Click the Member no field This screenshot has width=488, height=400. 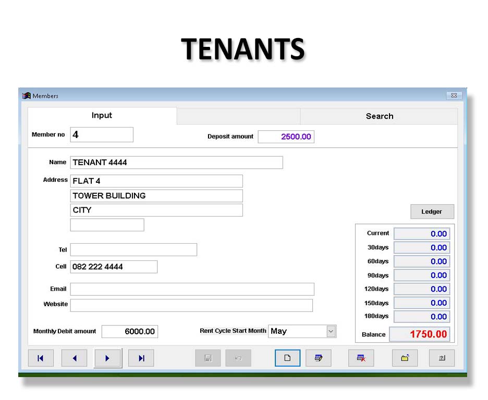click(x=101, y=135)
